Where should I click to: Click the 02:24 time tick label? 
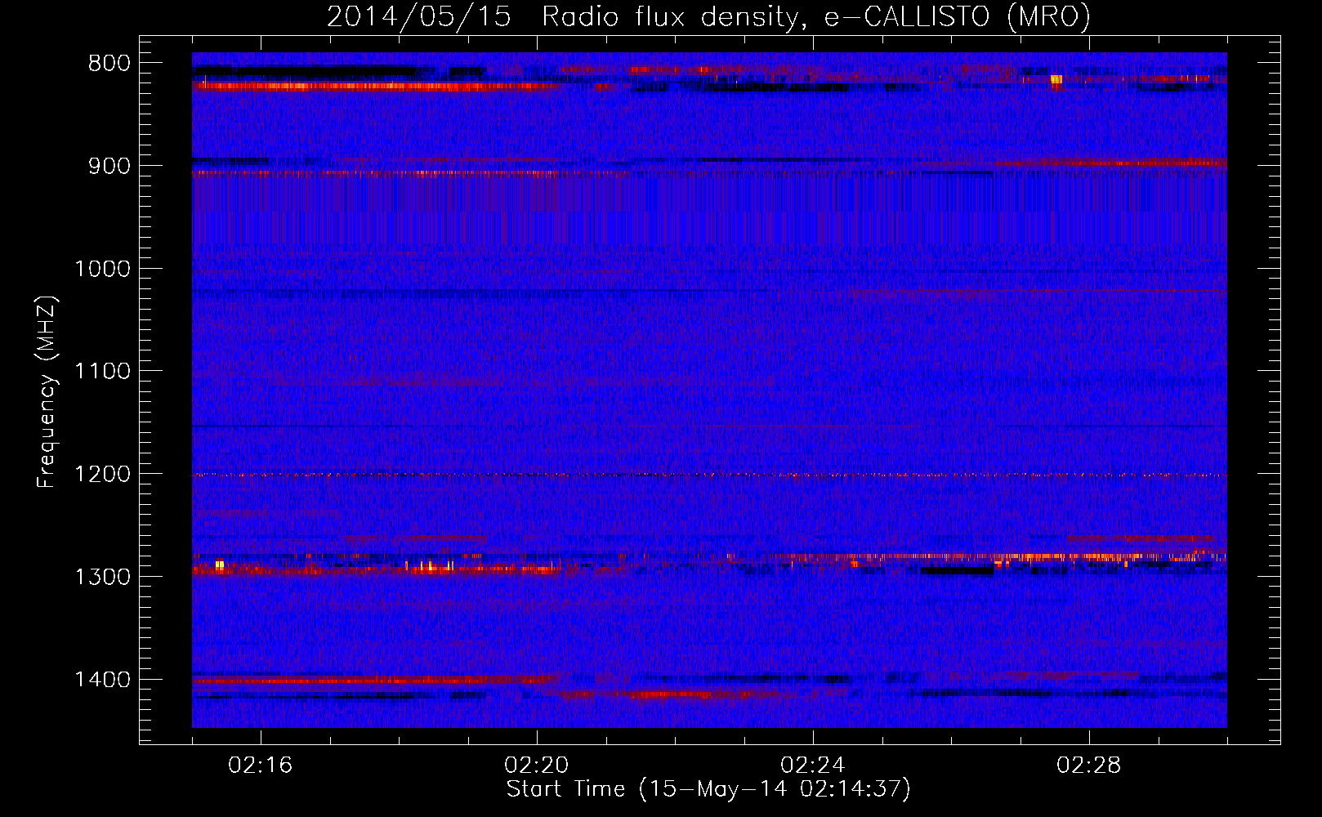coord(813,766)
